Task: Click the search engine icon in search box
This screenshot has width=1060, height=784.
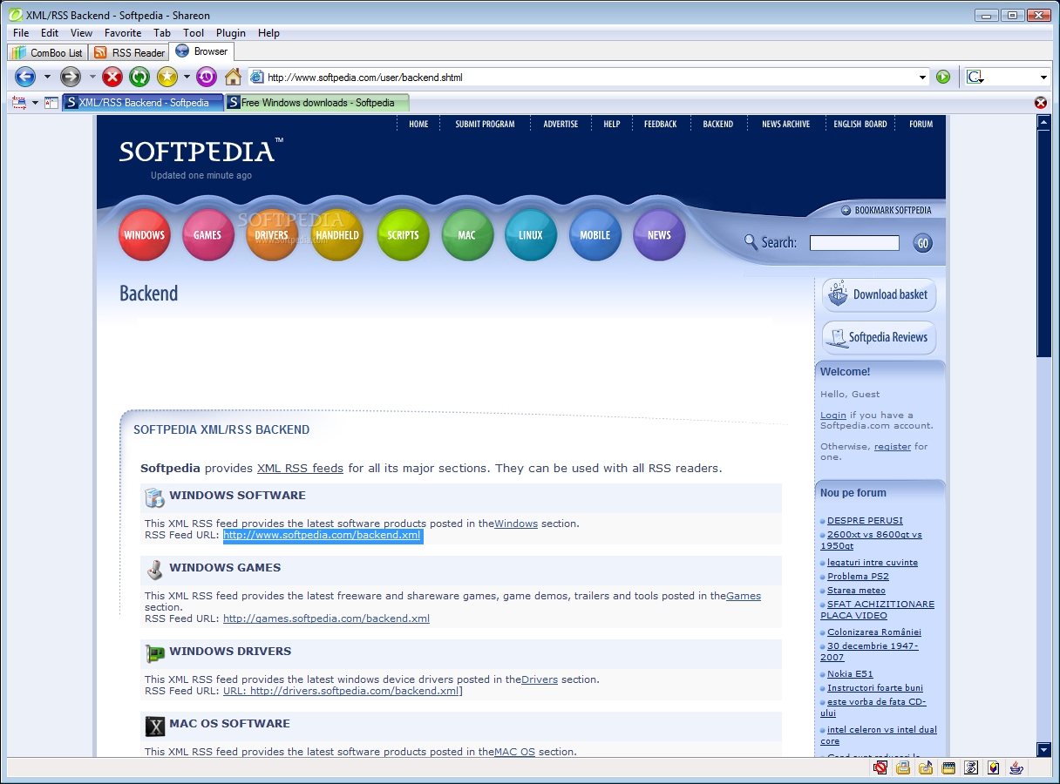Action: [975, 77]
